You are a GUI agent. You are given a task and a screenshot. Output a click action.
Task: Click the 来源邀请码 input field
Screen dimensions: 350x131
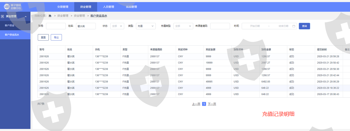(x=220, y=26)
